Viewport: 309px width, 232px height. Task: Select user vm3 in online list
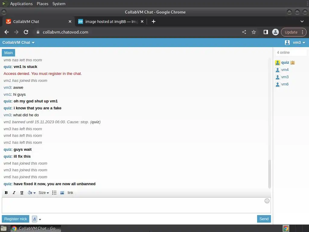coord(285,77)
